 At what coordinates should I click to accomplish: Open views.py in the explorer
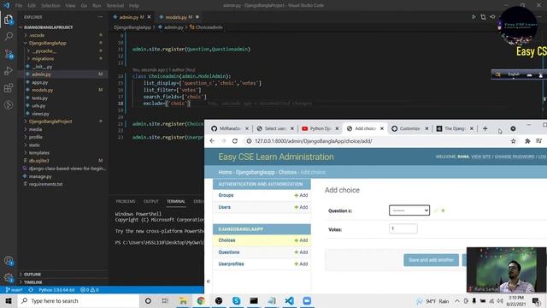coord(40,114)
